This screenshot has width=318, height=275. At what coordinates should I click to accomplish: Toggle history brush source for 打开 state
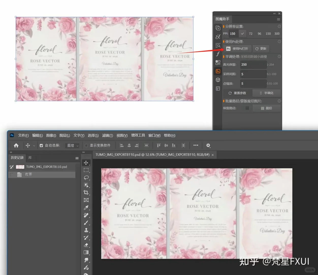tap(11, 174)
